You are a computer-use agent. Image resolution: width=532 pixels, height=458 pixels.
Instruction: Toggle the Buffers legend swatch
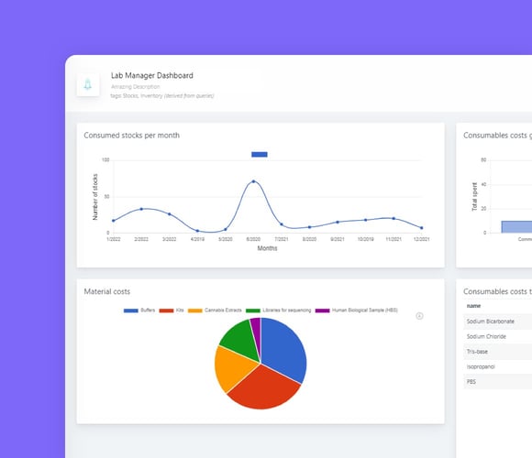(131, 311)
